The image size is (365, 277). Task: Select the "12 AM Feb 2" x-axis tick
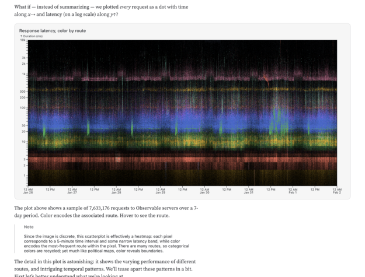coord(336,191)
